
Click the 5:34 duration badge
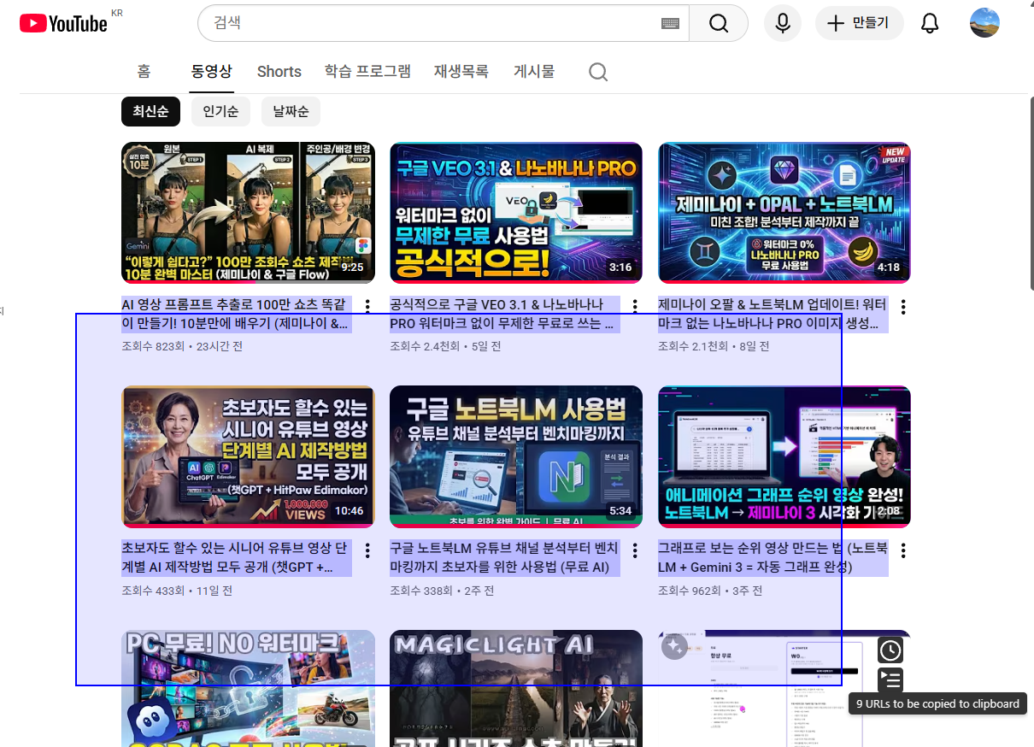click(620, 511)
